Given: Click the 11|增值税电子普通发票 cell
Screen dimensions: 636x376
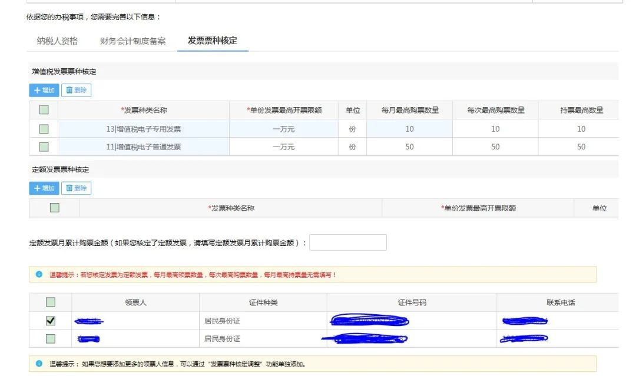Looking at the screenshot, I should 144,147.
